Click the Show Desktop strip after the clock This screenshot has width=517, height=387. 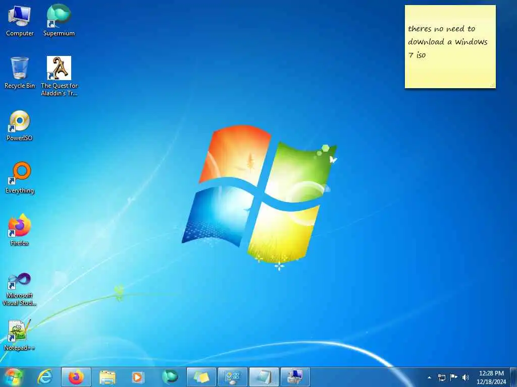point(513,377)
